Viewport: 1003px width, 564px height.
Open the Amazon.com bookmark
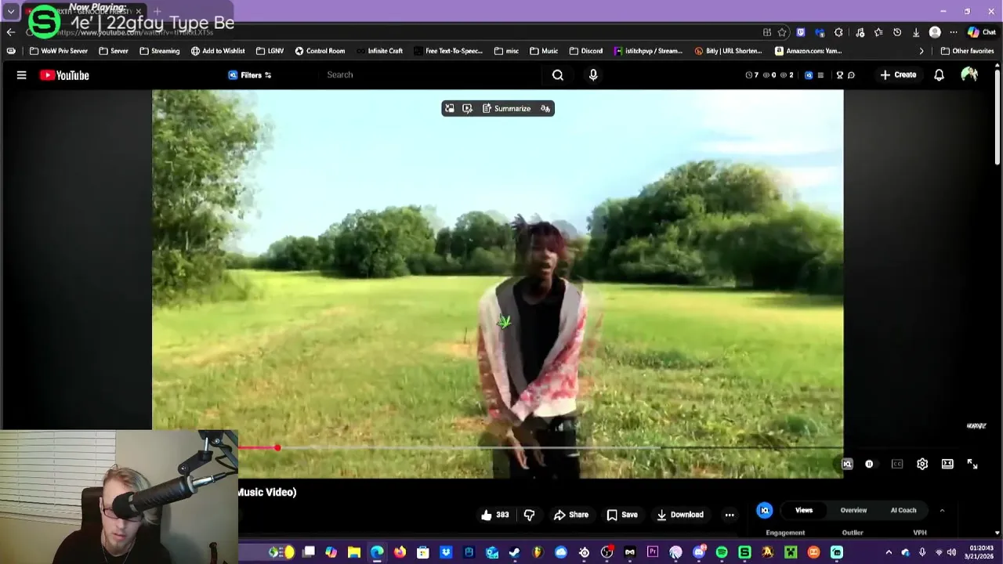(809, 51)
